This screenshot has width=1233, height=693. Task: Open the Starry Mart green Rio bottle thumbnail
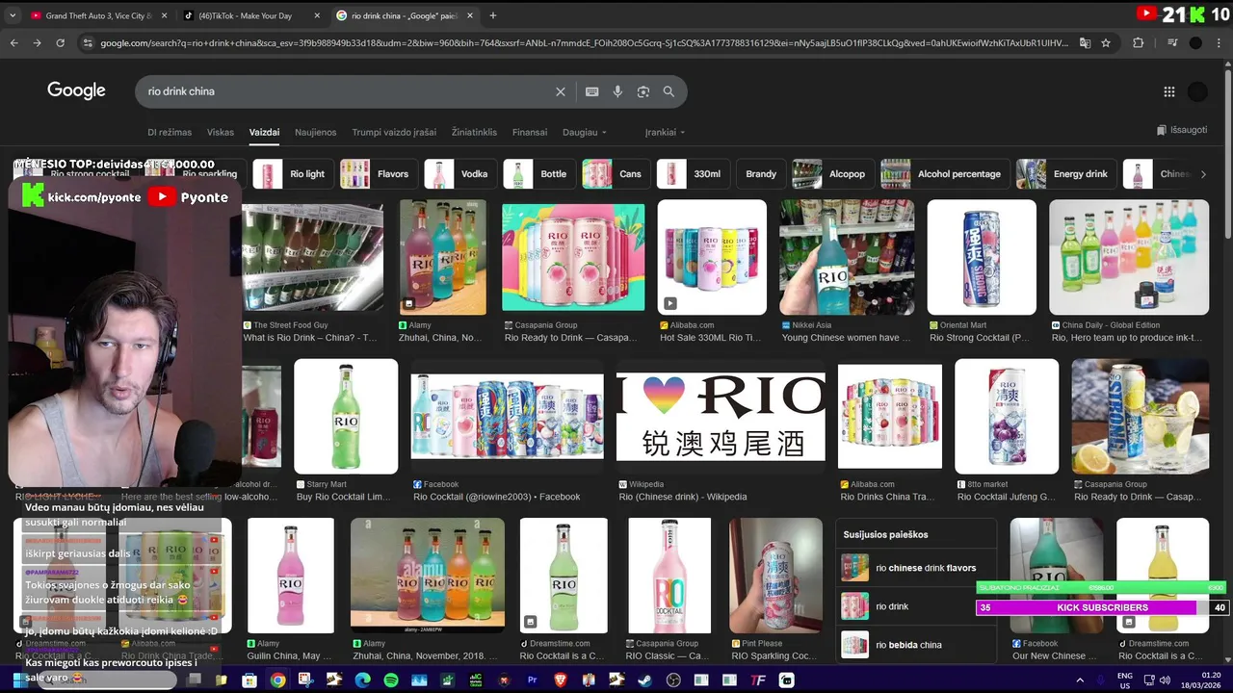point(346,417)
